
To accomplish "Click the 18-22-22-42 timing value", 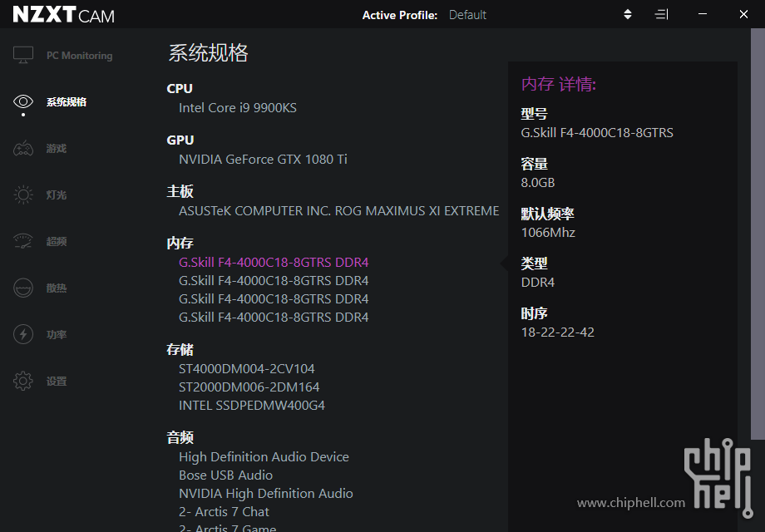I will click(x=558, y=332).
